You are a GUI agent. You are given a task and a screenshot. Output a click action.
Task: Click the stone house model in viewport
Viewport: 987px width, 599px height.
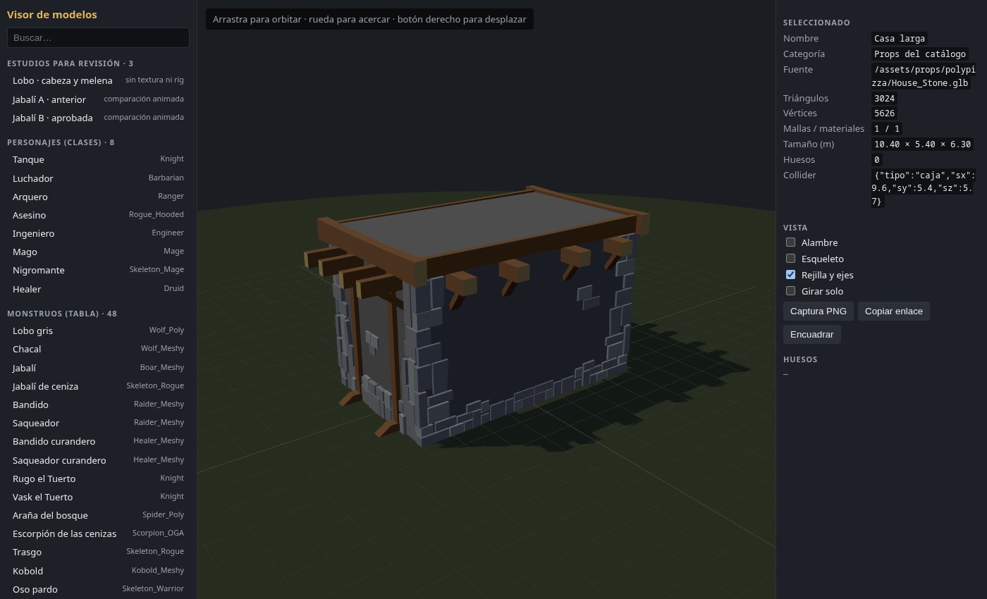click(486, 317)
